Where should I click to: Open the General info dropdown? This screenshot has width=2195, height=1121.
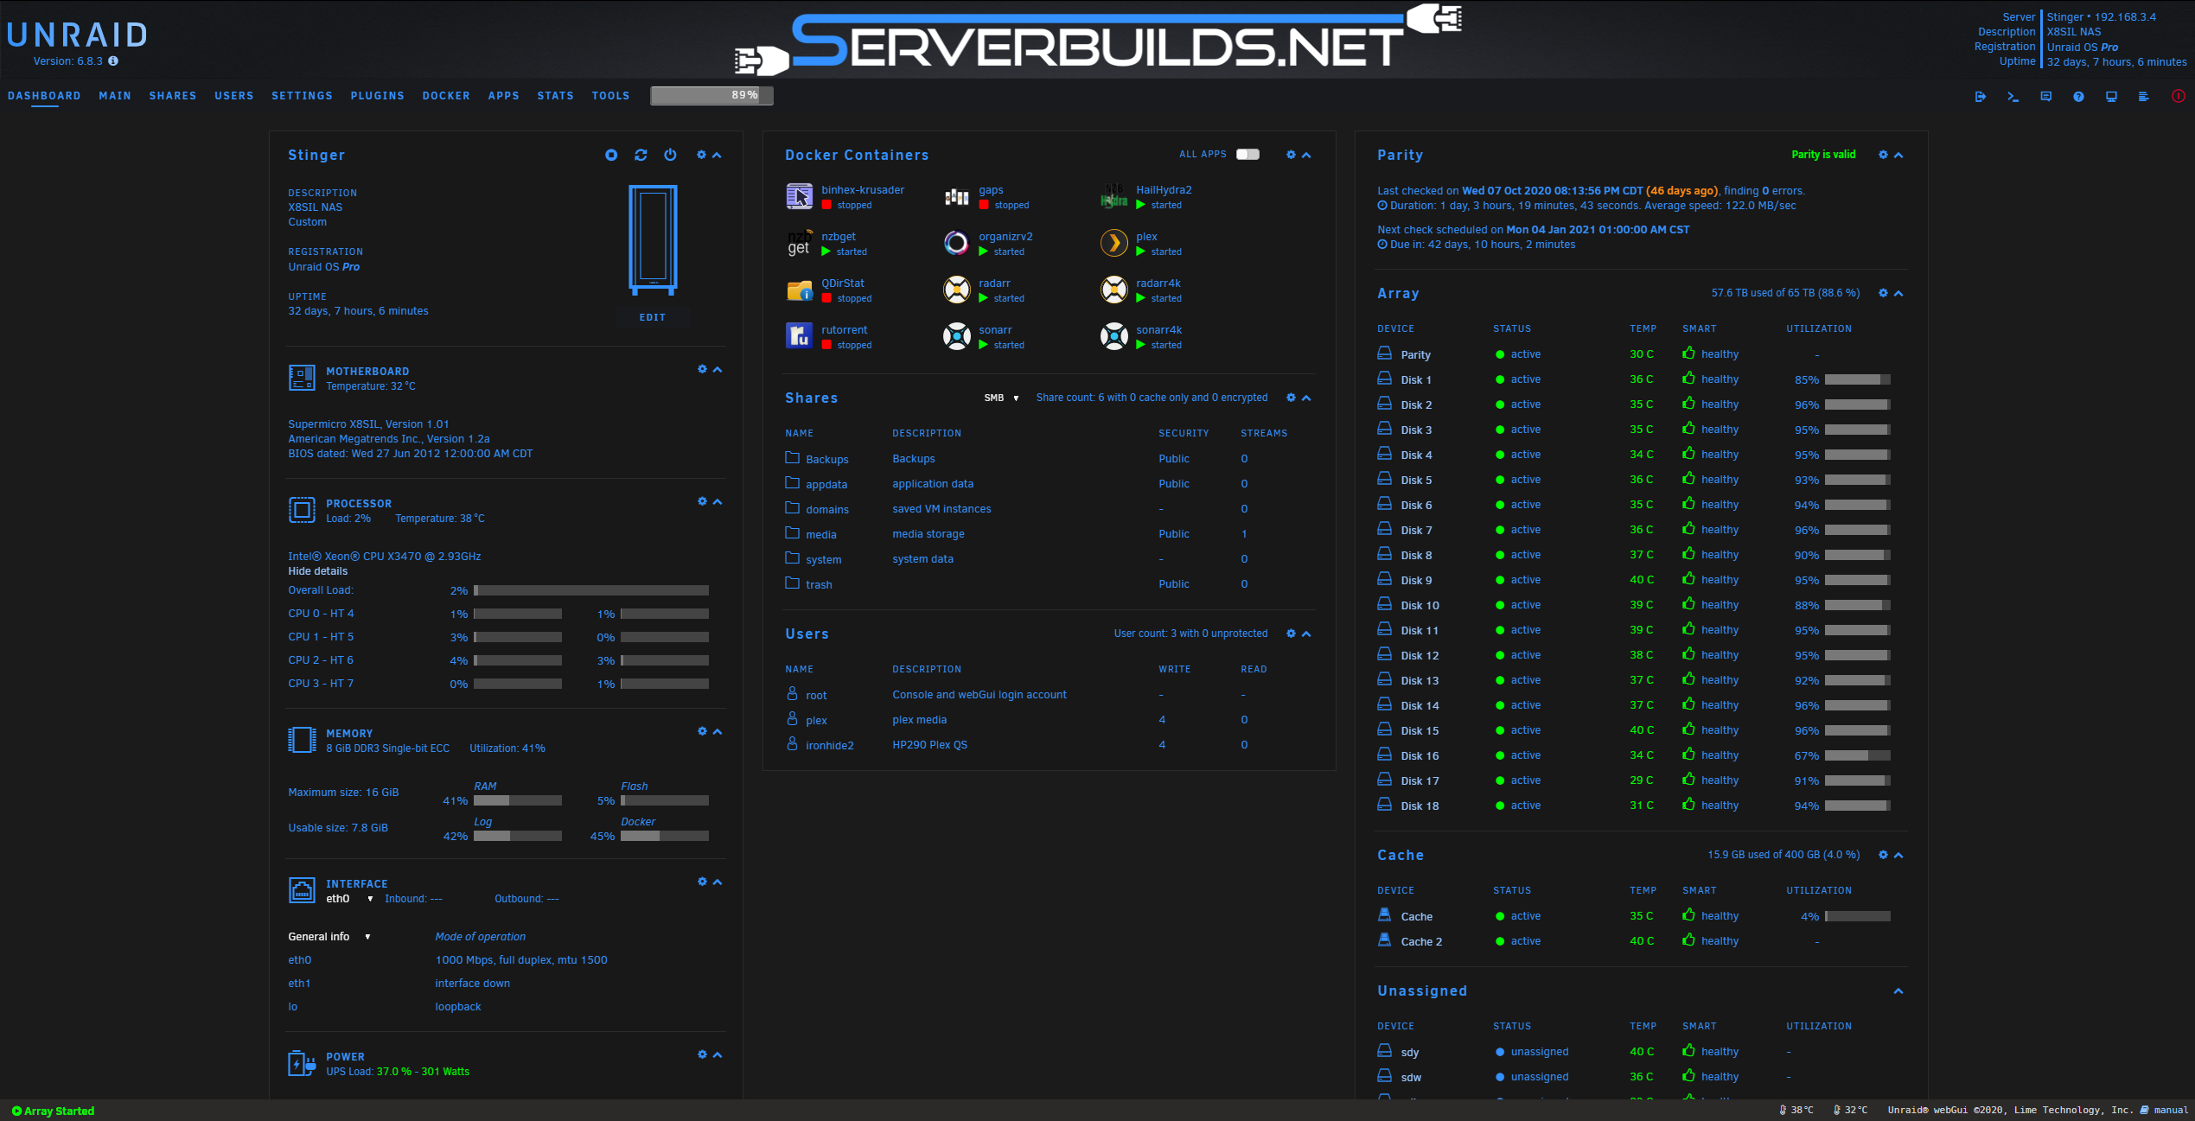point(329,937)
